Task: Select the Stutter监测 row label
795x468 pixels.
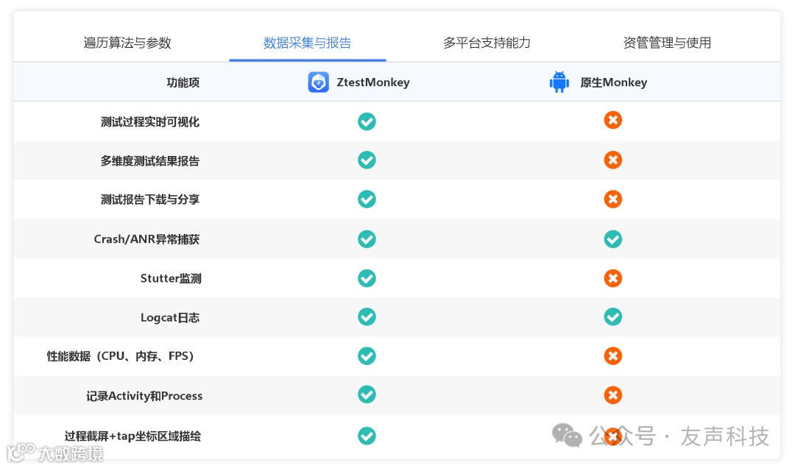Action: point(171,278)
